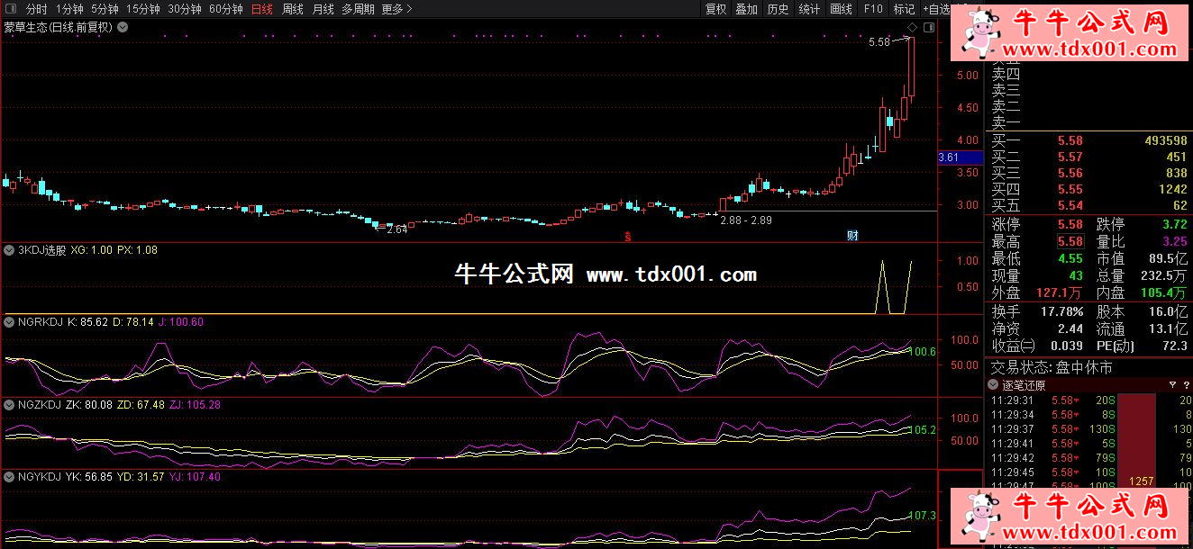Click the 市值 value 89.5亿
The image size is (1193, 549).
[x=1169, y=258]
